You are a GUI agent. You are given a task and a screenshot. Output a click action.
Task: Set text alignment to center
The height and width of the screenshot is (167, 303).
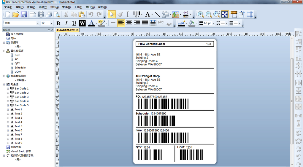click(129, 23)
